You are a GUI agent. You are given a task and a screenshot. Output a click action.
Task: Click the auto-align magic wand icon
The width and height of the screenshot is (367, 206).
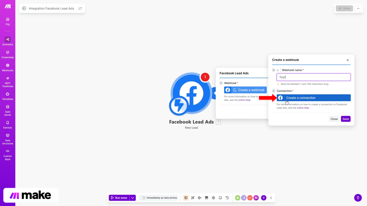pyautogui.click(x=192, y=198)
